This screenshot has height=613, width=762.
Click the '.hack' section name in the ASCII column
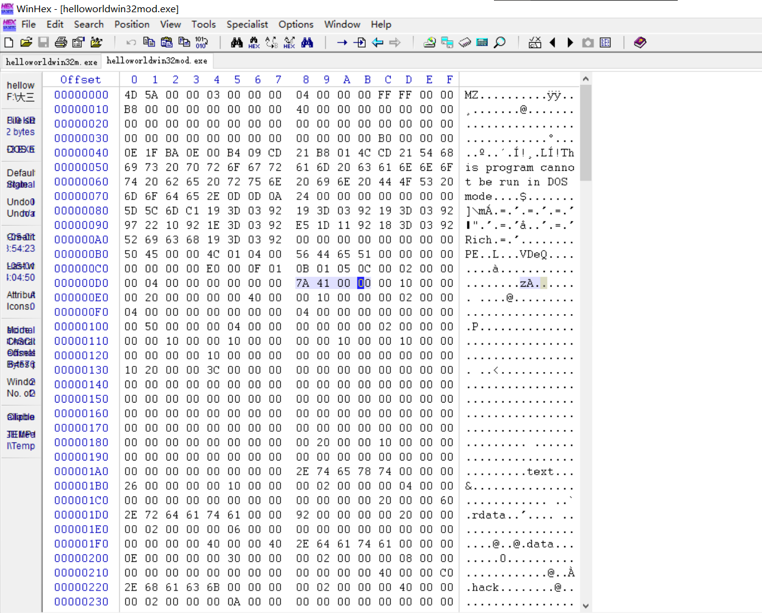[482, 587]
